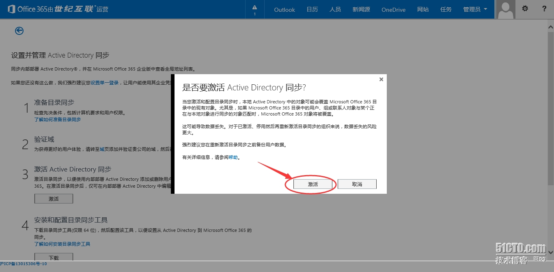The width and height of the screenshot is (554, 272).
Task: Open OneDrive from the top bar
Action: tap(393, 9)
